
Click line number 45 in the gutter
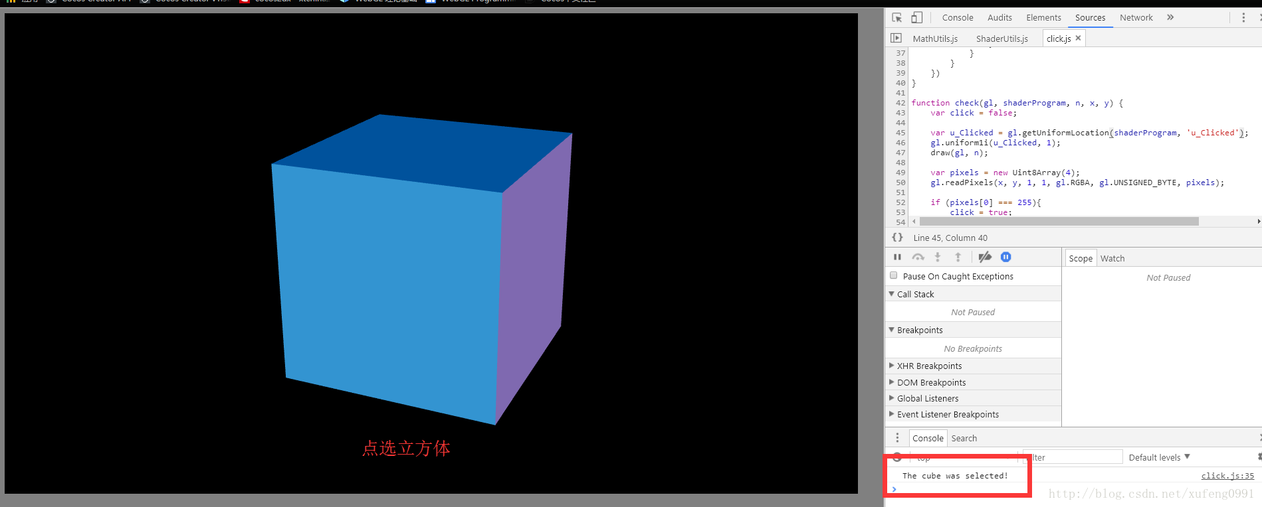[x=900, y=133]
